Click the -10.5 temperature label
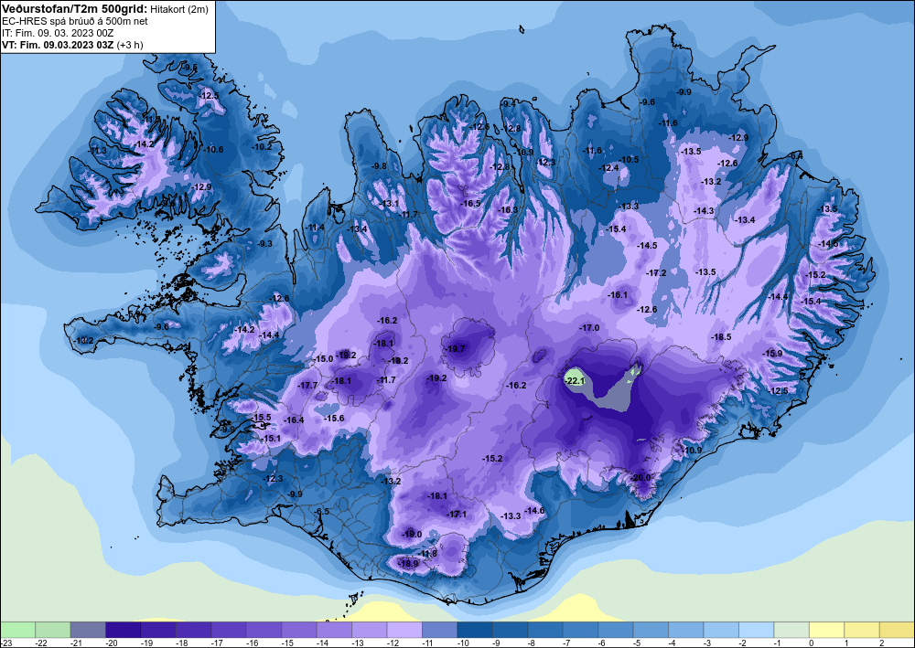This screenshot has height=648, width=915. tap(630, 160)
